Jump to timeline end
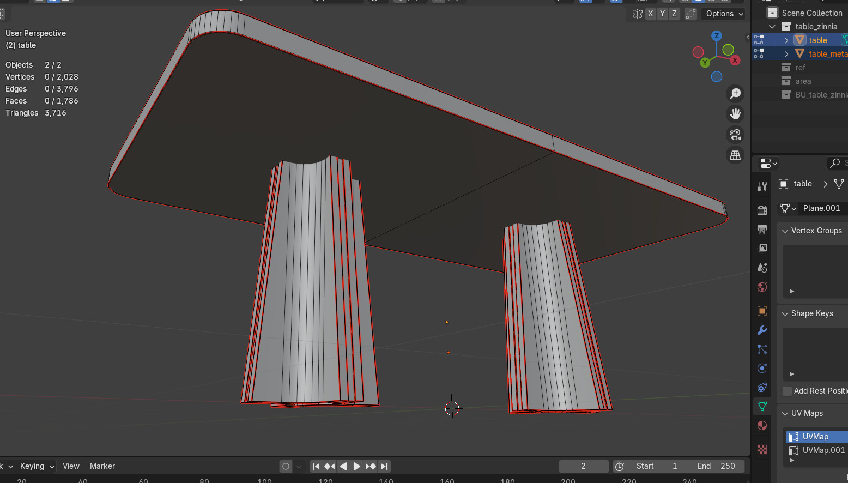The image size is (848, 483). pos(384,466)
